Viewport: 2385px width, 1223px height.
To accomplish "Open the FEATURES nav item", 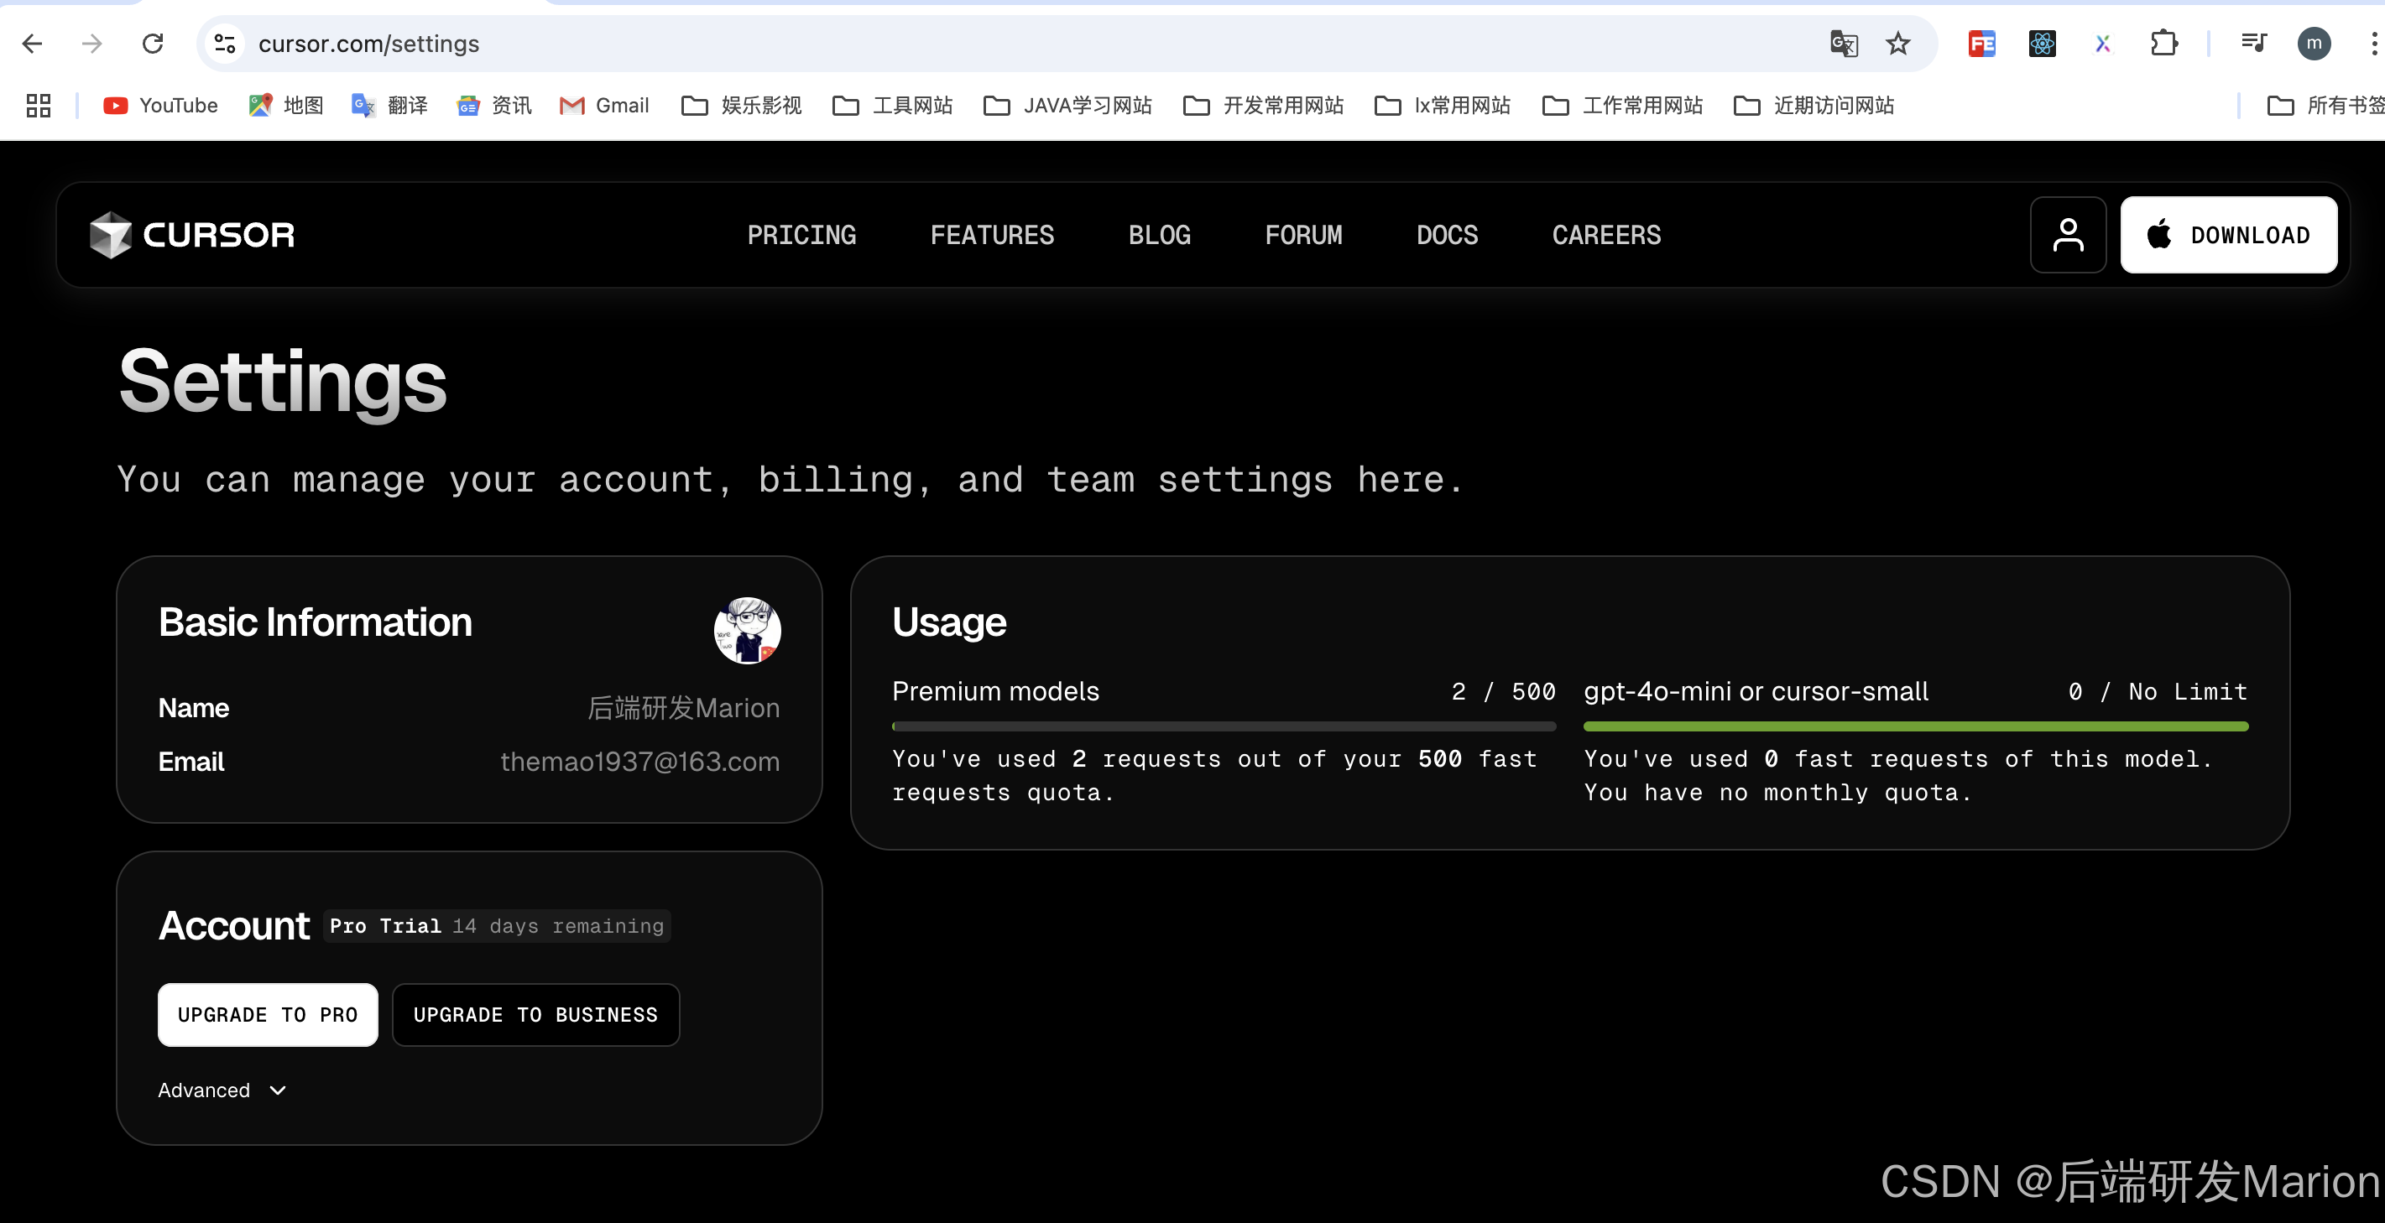I will click(992, 235).
